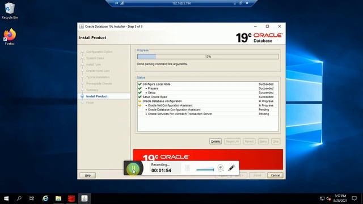Click In Progress status of Oracle Database configuration
Screen dimensions: 363x204
click(266, 101)
